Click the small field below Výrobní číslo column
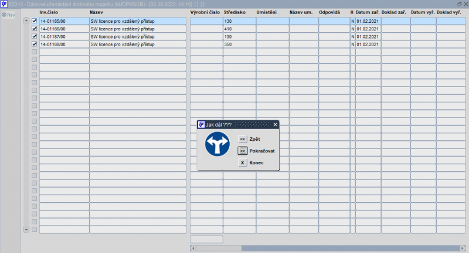The height and width of the screenshot is (253, 469). click(206, 240)
